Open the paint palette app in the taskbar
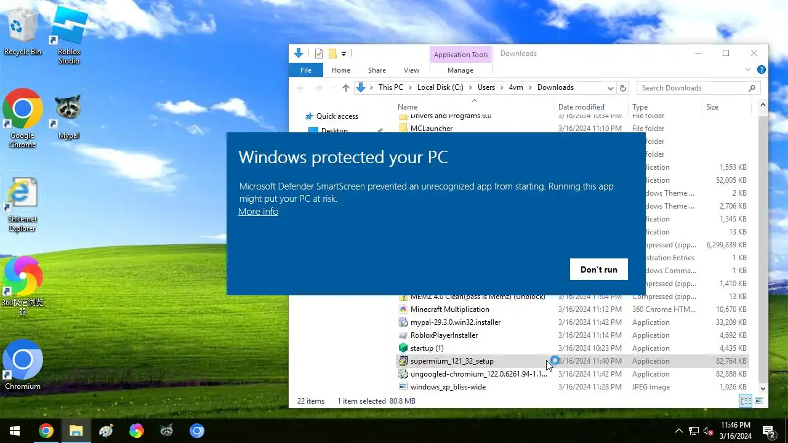 tap(106, 431)
